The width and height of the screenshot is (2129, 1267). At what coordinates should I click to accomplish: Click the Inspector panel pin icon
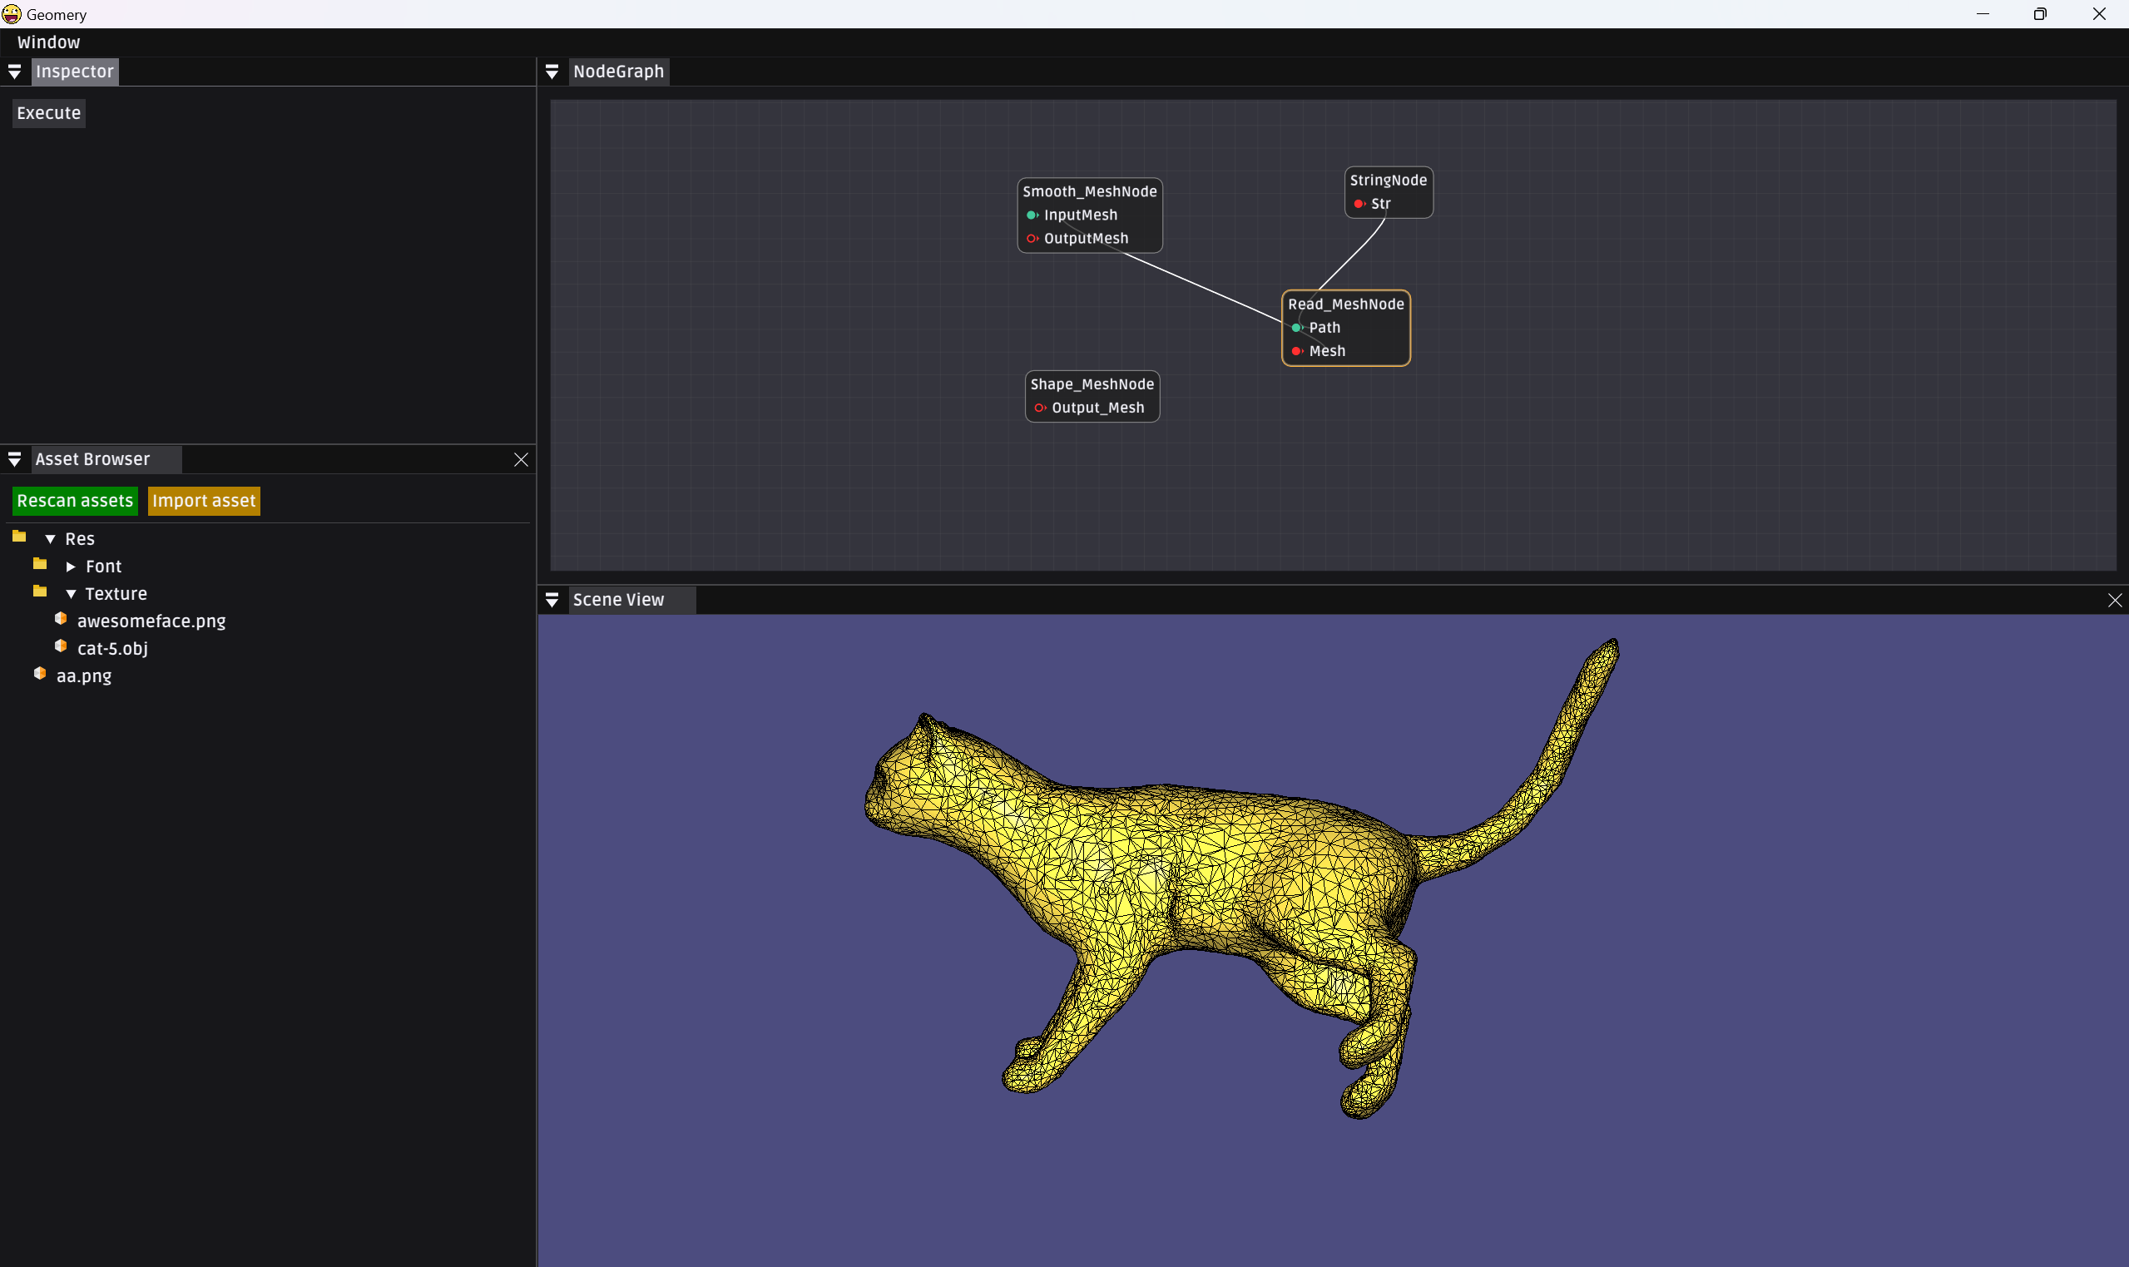pyautogui.click(x=12, y=71)
